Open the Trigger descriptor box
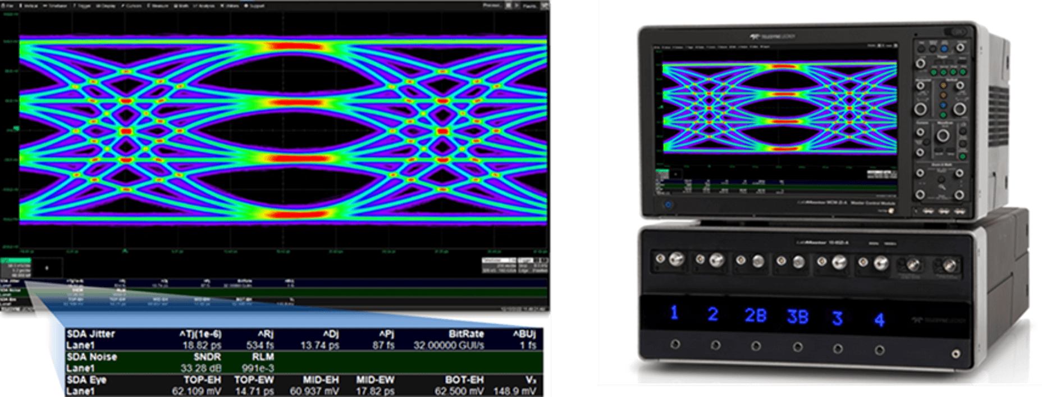The width and height of the screenshot is (1042, 397). pyautogui.click(x=533, y=266)
